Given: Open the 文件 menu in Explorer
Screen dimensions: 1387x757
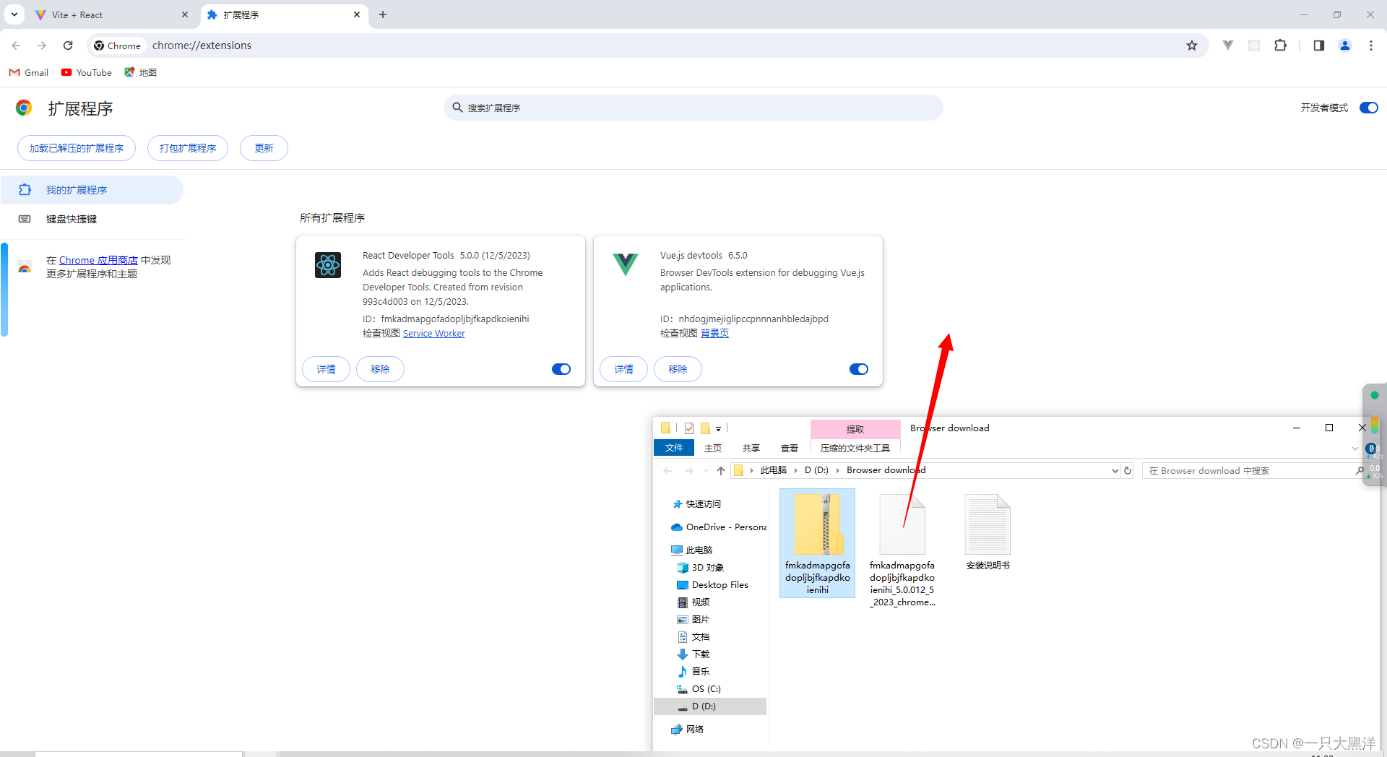Looking at the screenshot, I should [x=674, y=448].
